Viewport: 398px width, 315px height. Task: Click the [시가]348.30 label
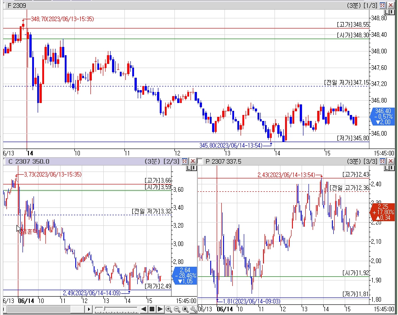(353, 35)
